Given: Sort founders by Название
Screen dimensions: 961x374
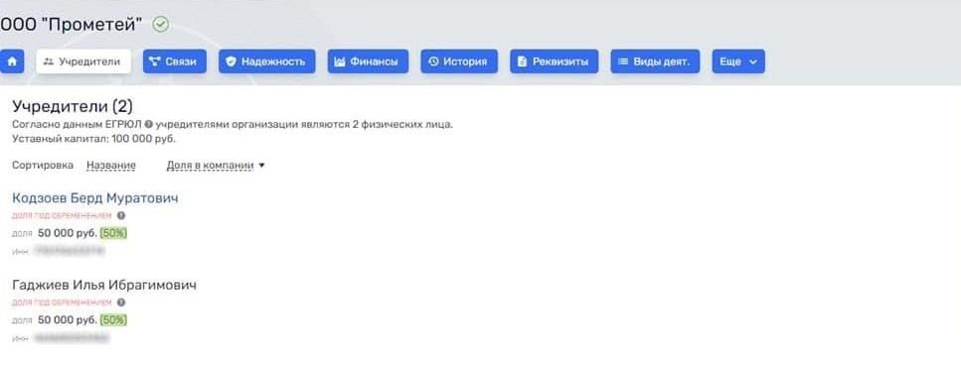Looking at the screenshot, I should coord(111,166).
